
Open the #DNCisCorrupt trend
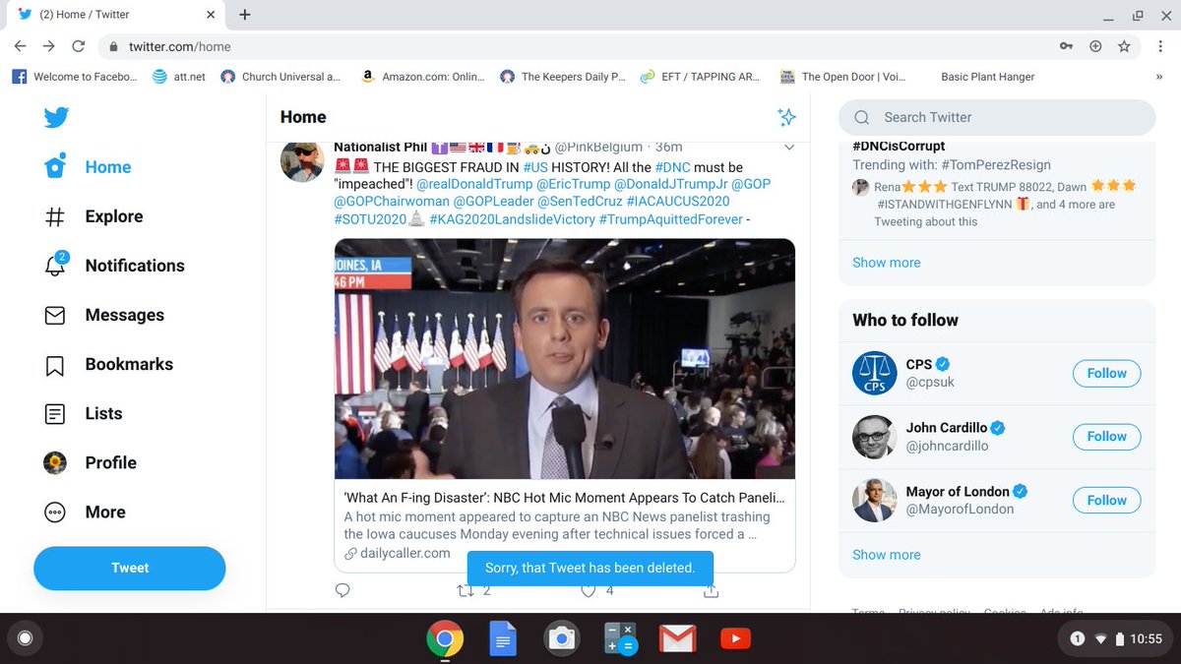click(x=899, y=146)
